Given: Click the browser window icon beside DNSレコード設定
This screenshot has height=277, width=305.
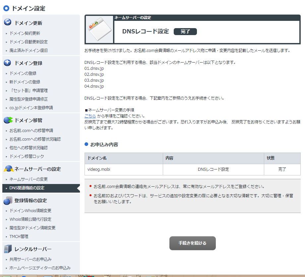Looking at the screenshot, I should point(99,29).
